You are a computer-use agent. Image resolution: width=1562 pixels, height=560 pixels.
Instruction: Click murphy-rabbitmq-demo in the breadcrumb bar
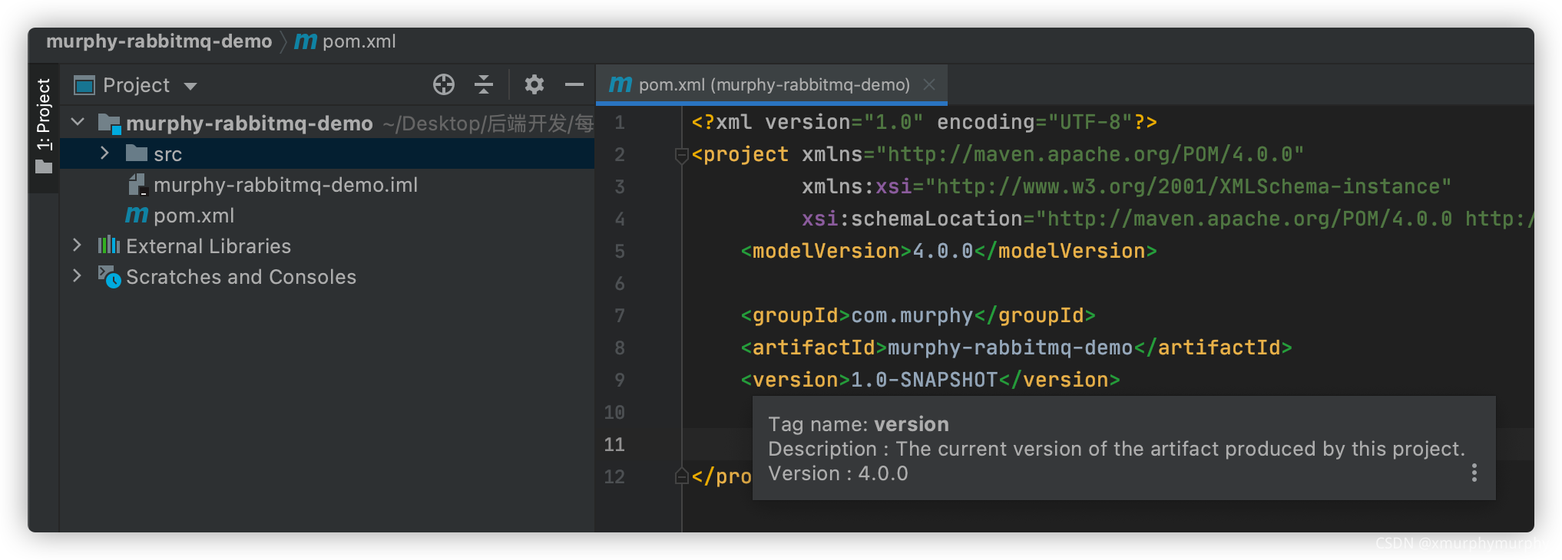pos(159,41)
